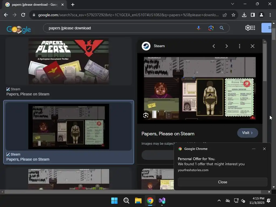Click the Steam source name in preview
The height and width of the screenshot is (207, 276).
[x=159, y=46]
